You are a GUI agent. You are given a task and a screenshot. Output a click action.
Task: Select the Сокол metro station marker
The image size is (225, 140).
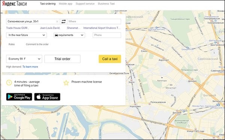(x=144, y=49)
